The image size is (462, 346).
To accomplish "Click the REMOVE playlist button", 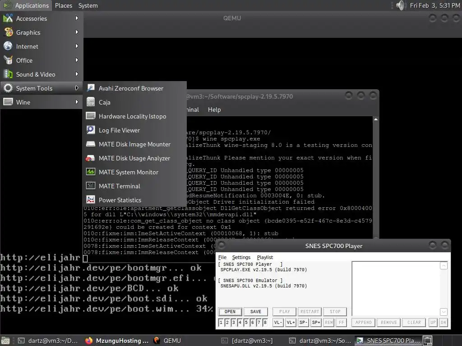I will (x=388, y=323).
